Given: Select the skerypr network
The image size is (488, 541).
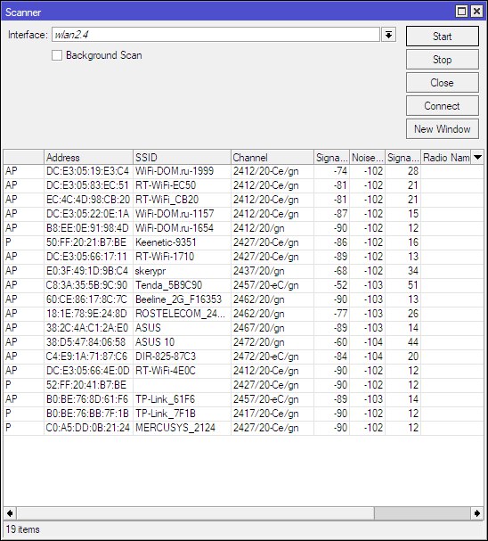Looking at the screenshot, I should [x=243, y=271].
